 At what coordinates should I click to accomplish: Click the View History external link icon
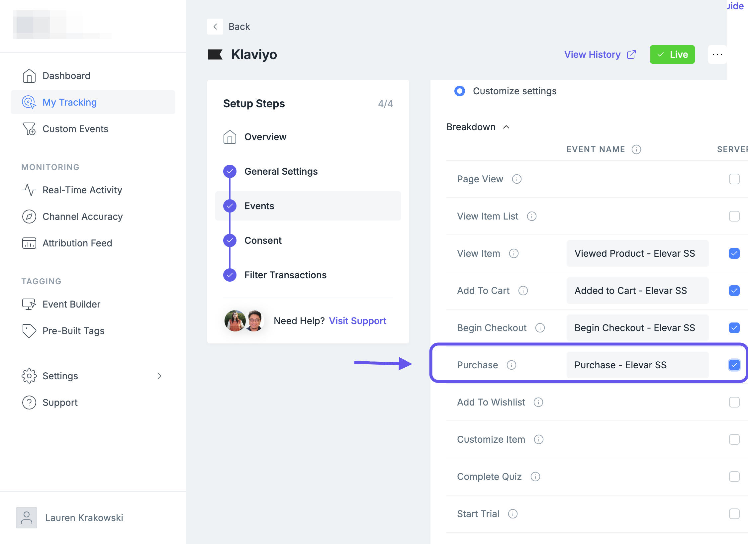tap(631, 54)
